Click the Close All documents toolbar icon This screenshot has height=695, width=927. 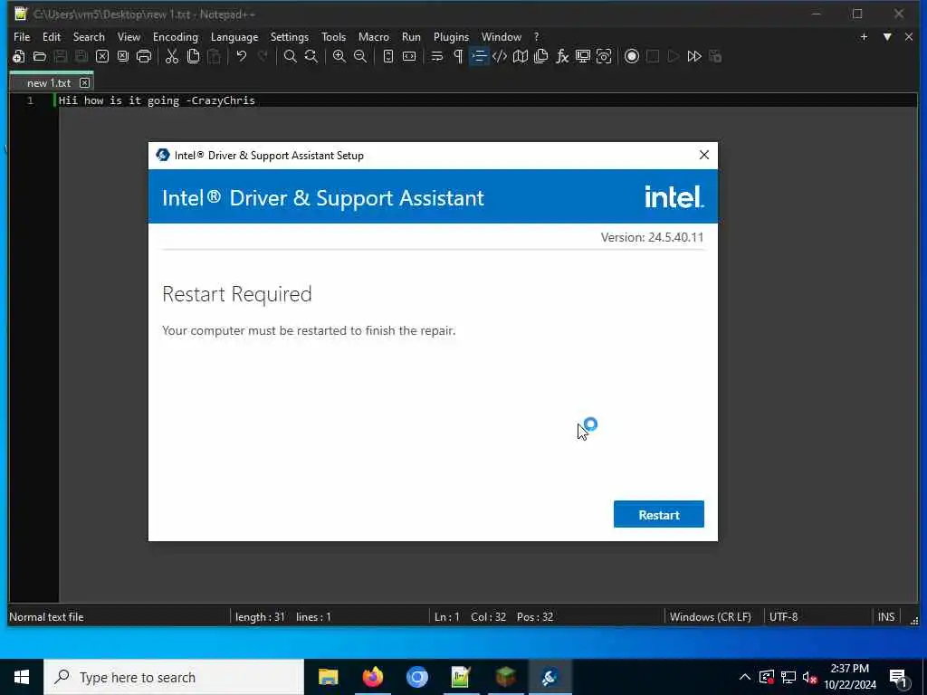point(123,57)
